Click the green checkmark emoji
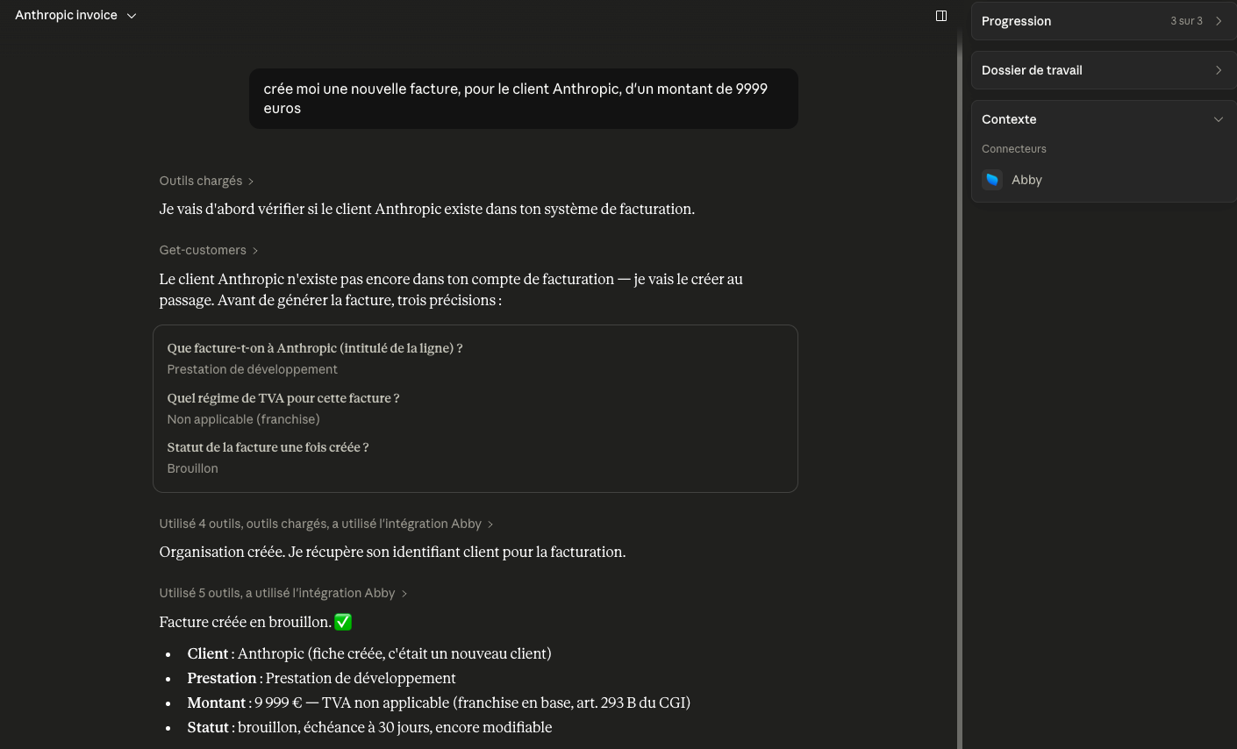Viewport: 1237px width, 749px height. click(x=343, y=622)
